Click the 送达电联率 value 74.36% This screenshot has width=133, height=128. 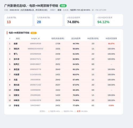[76, 100]
